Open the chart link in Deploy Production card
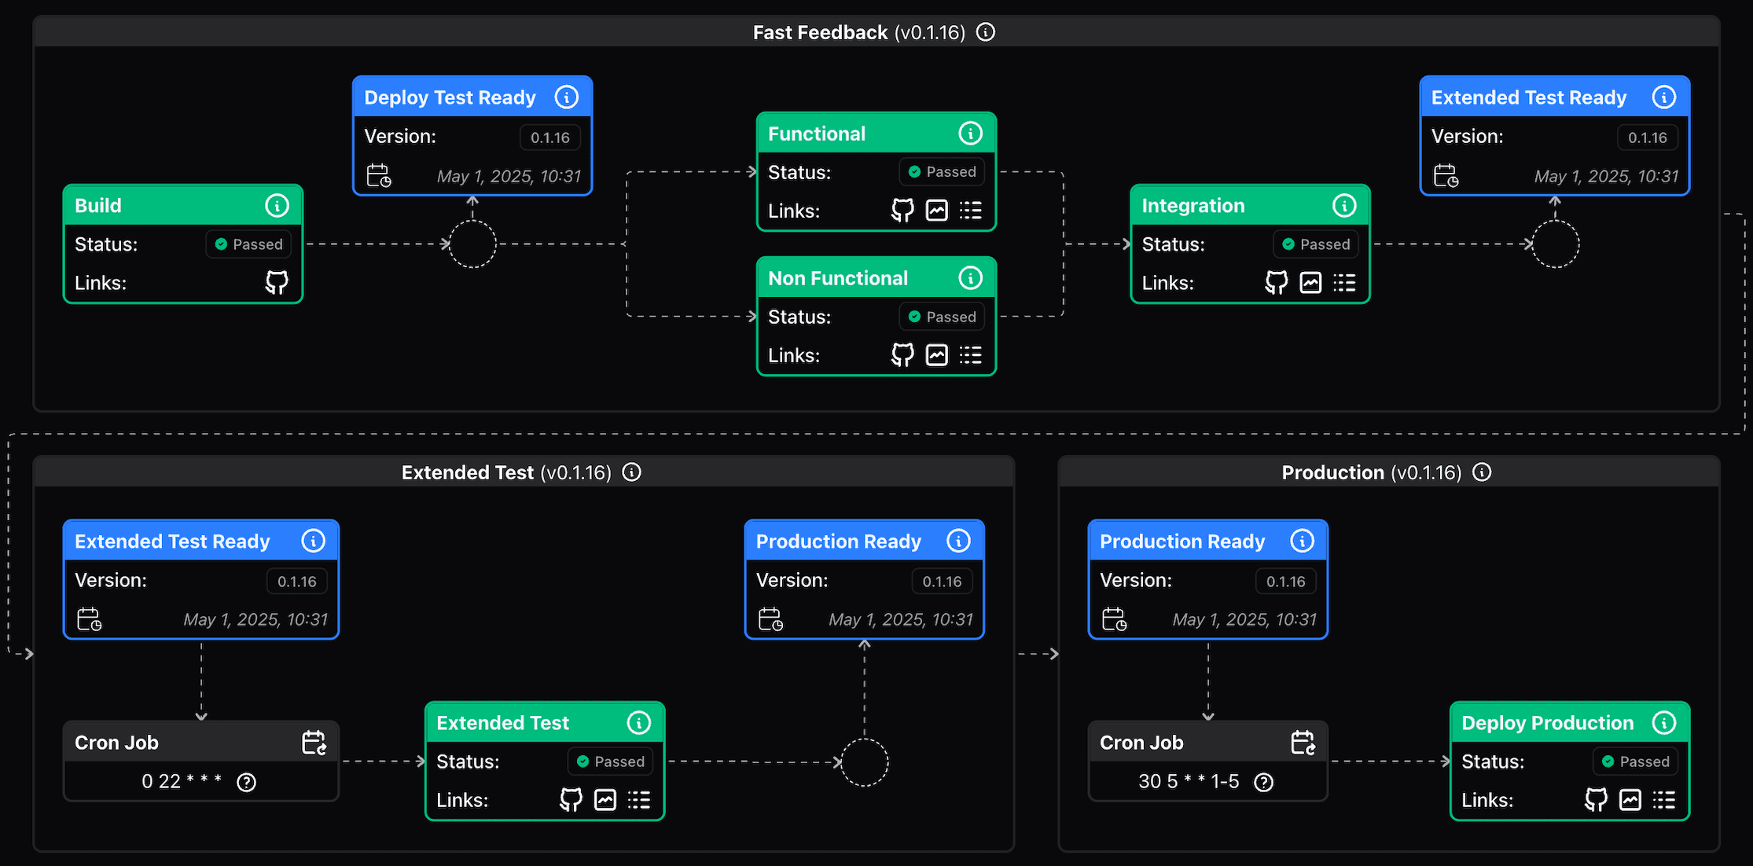This screenshot has width=1753, height=866. click(x=1630, y=800)
